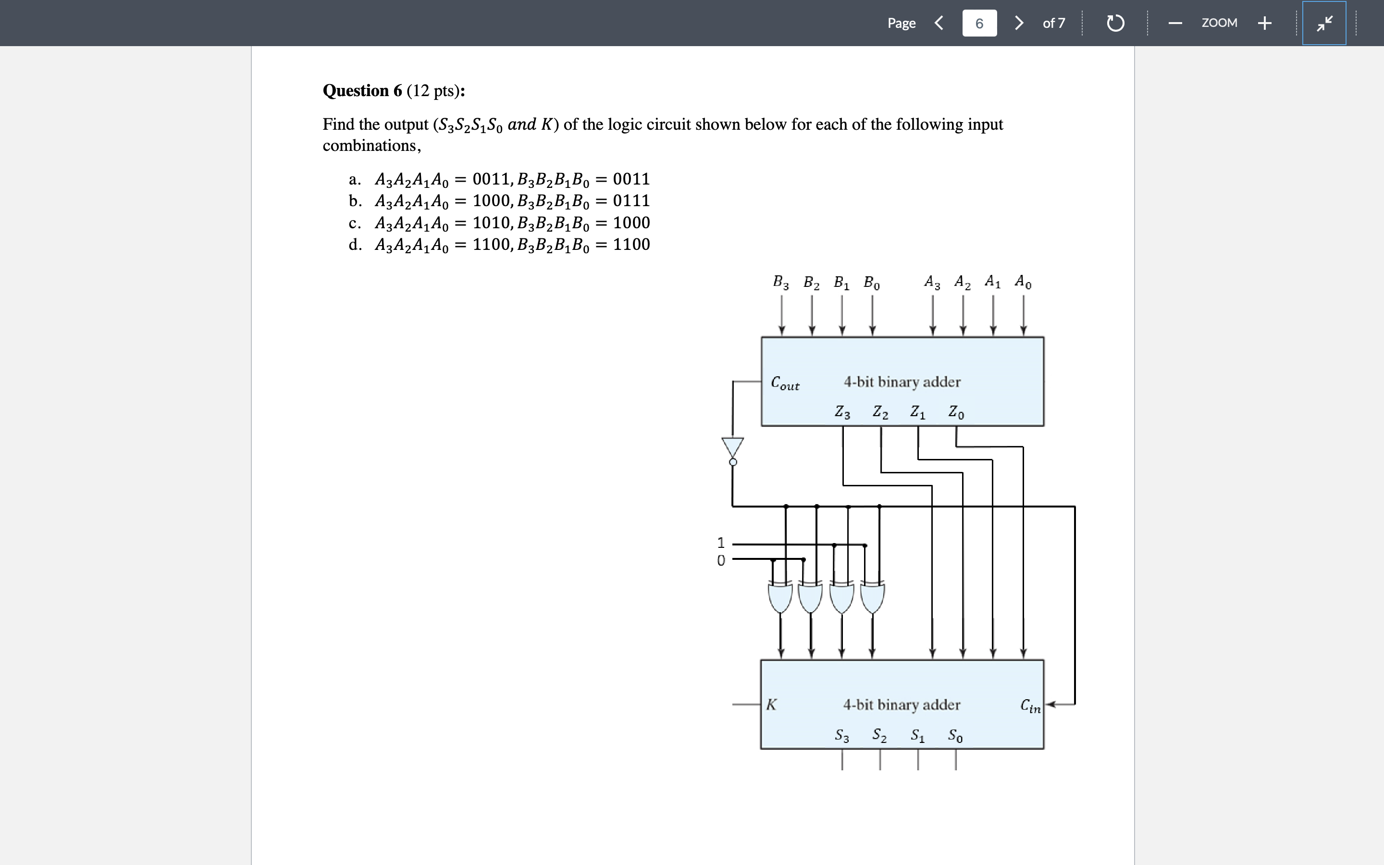Exit fullscreen using the collapse arrows icon
The image size is (1384, 865).
(1324, 24)
